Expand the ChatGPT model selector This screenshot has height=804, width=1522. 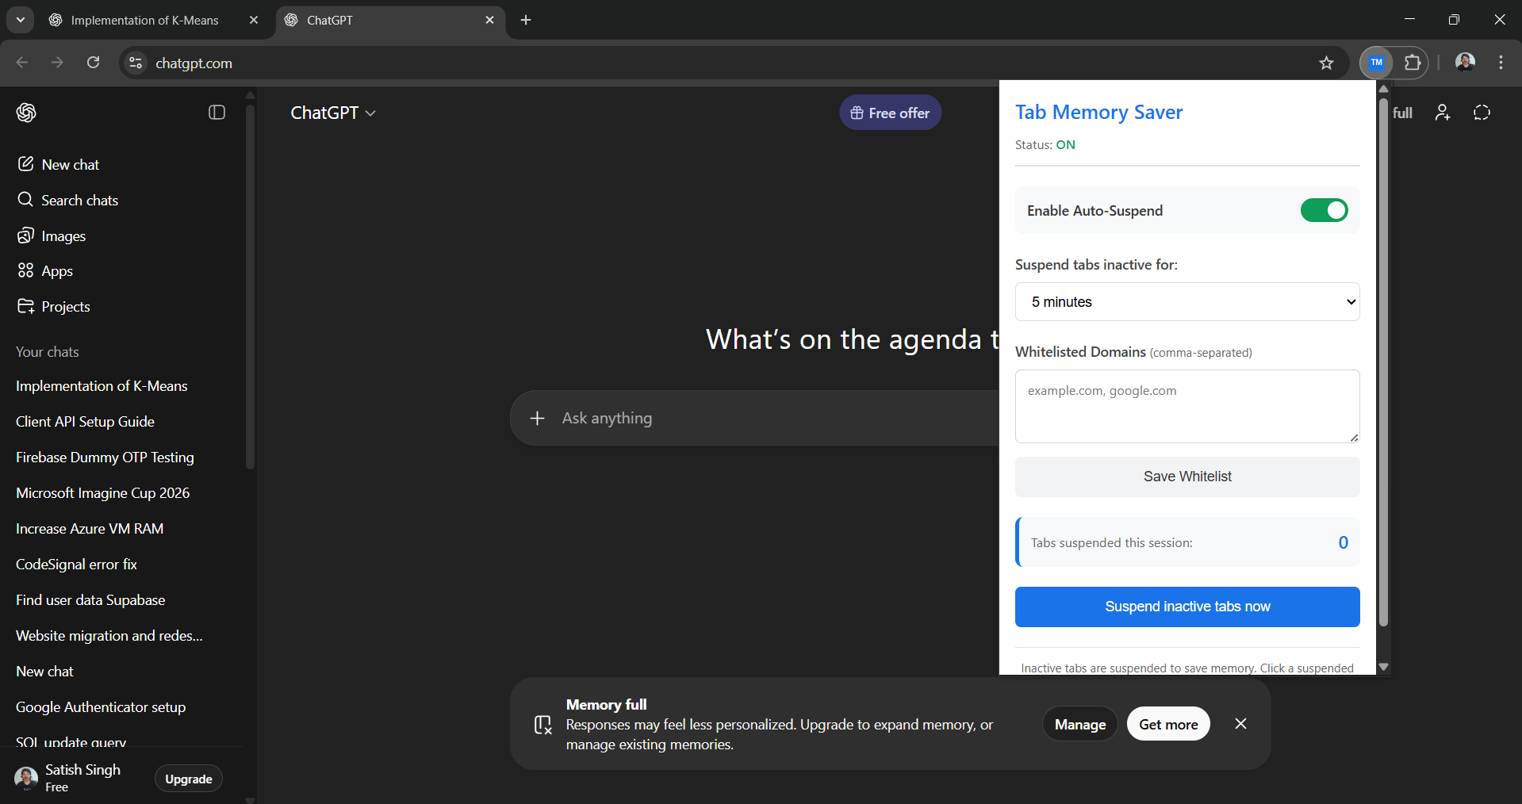pos(333,113)
